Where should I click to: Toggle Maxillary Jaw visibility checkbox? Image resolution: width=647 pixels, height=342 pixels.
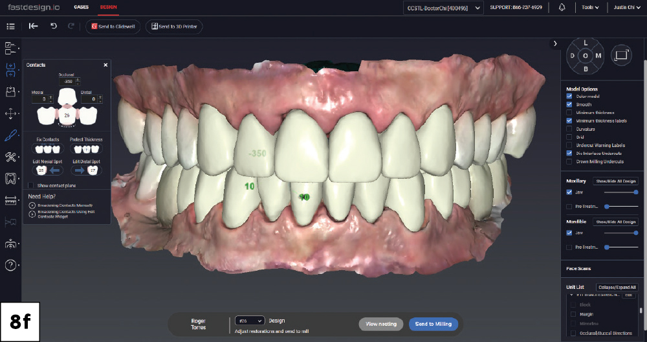(x=569, y=192)
